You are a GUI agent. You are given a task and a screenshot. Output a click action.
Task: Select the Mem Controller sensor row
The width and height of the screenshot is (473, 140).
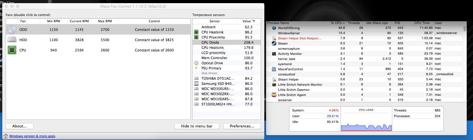point(227,58)
